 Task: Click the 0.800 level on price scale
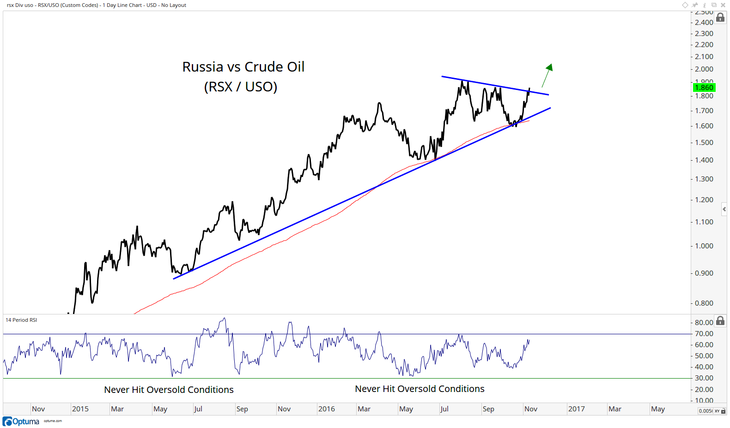pos(704,303)
